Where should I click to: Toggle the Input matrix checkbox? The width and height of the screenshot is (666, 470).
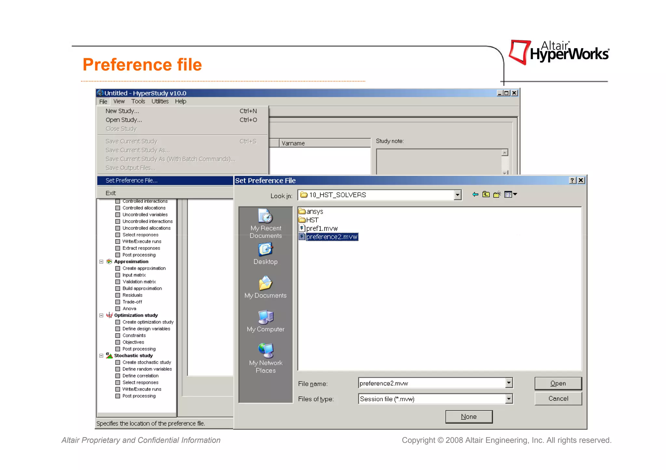(118, 275)
